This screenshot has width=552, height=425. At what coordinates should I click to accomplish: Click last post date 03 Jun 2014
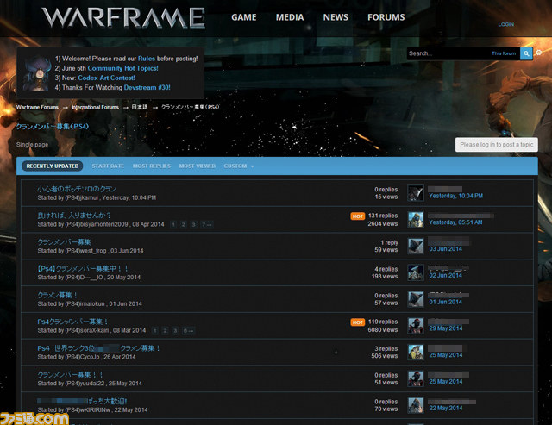pos(445,249)
